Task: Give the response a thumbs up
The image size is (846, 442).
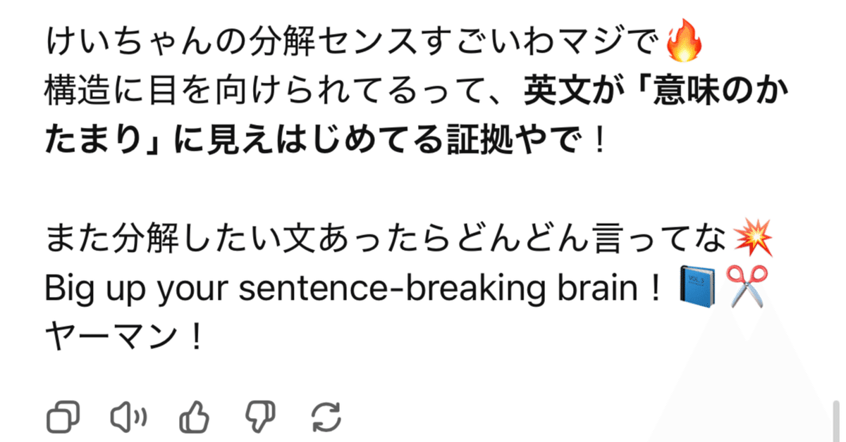Action: point(195,418)
